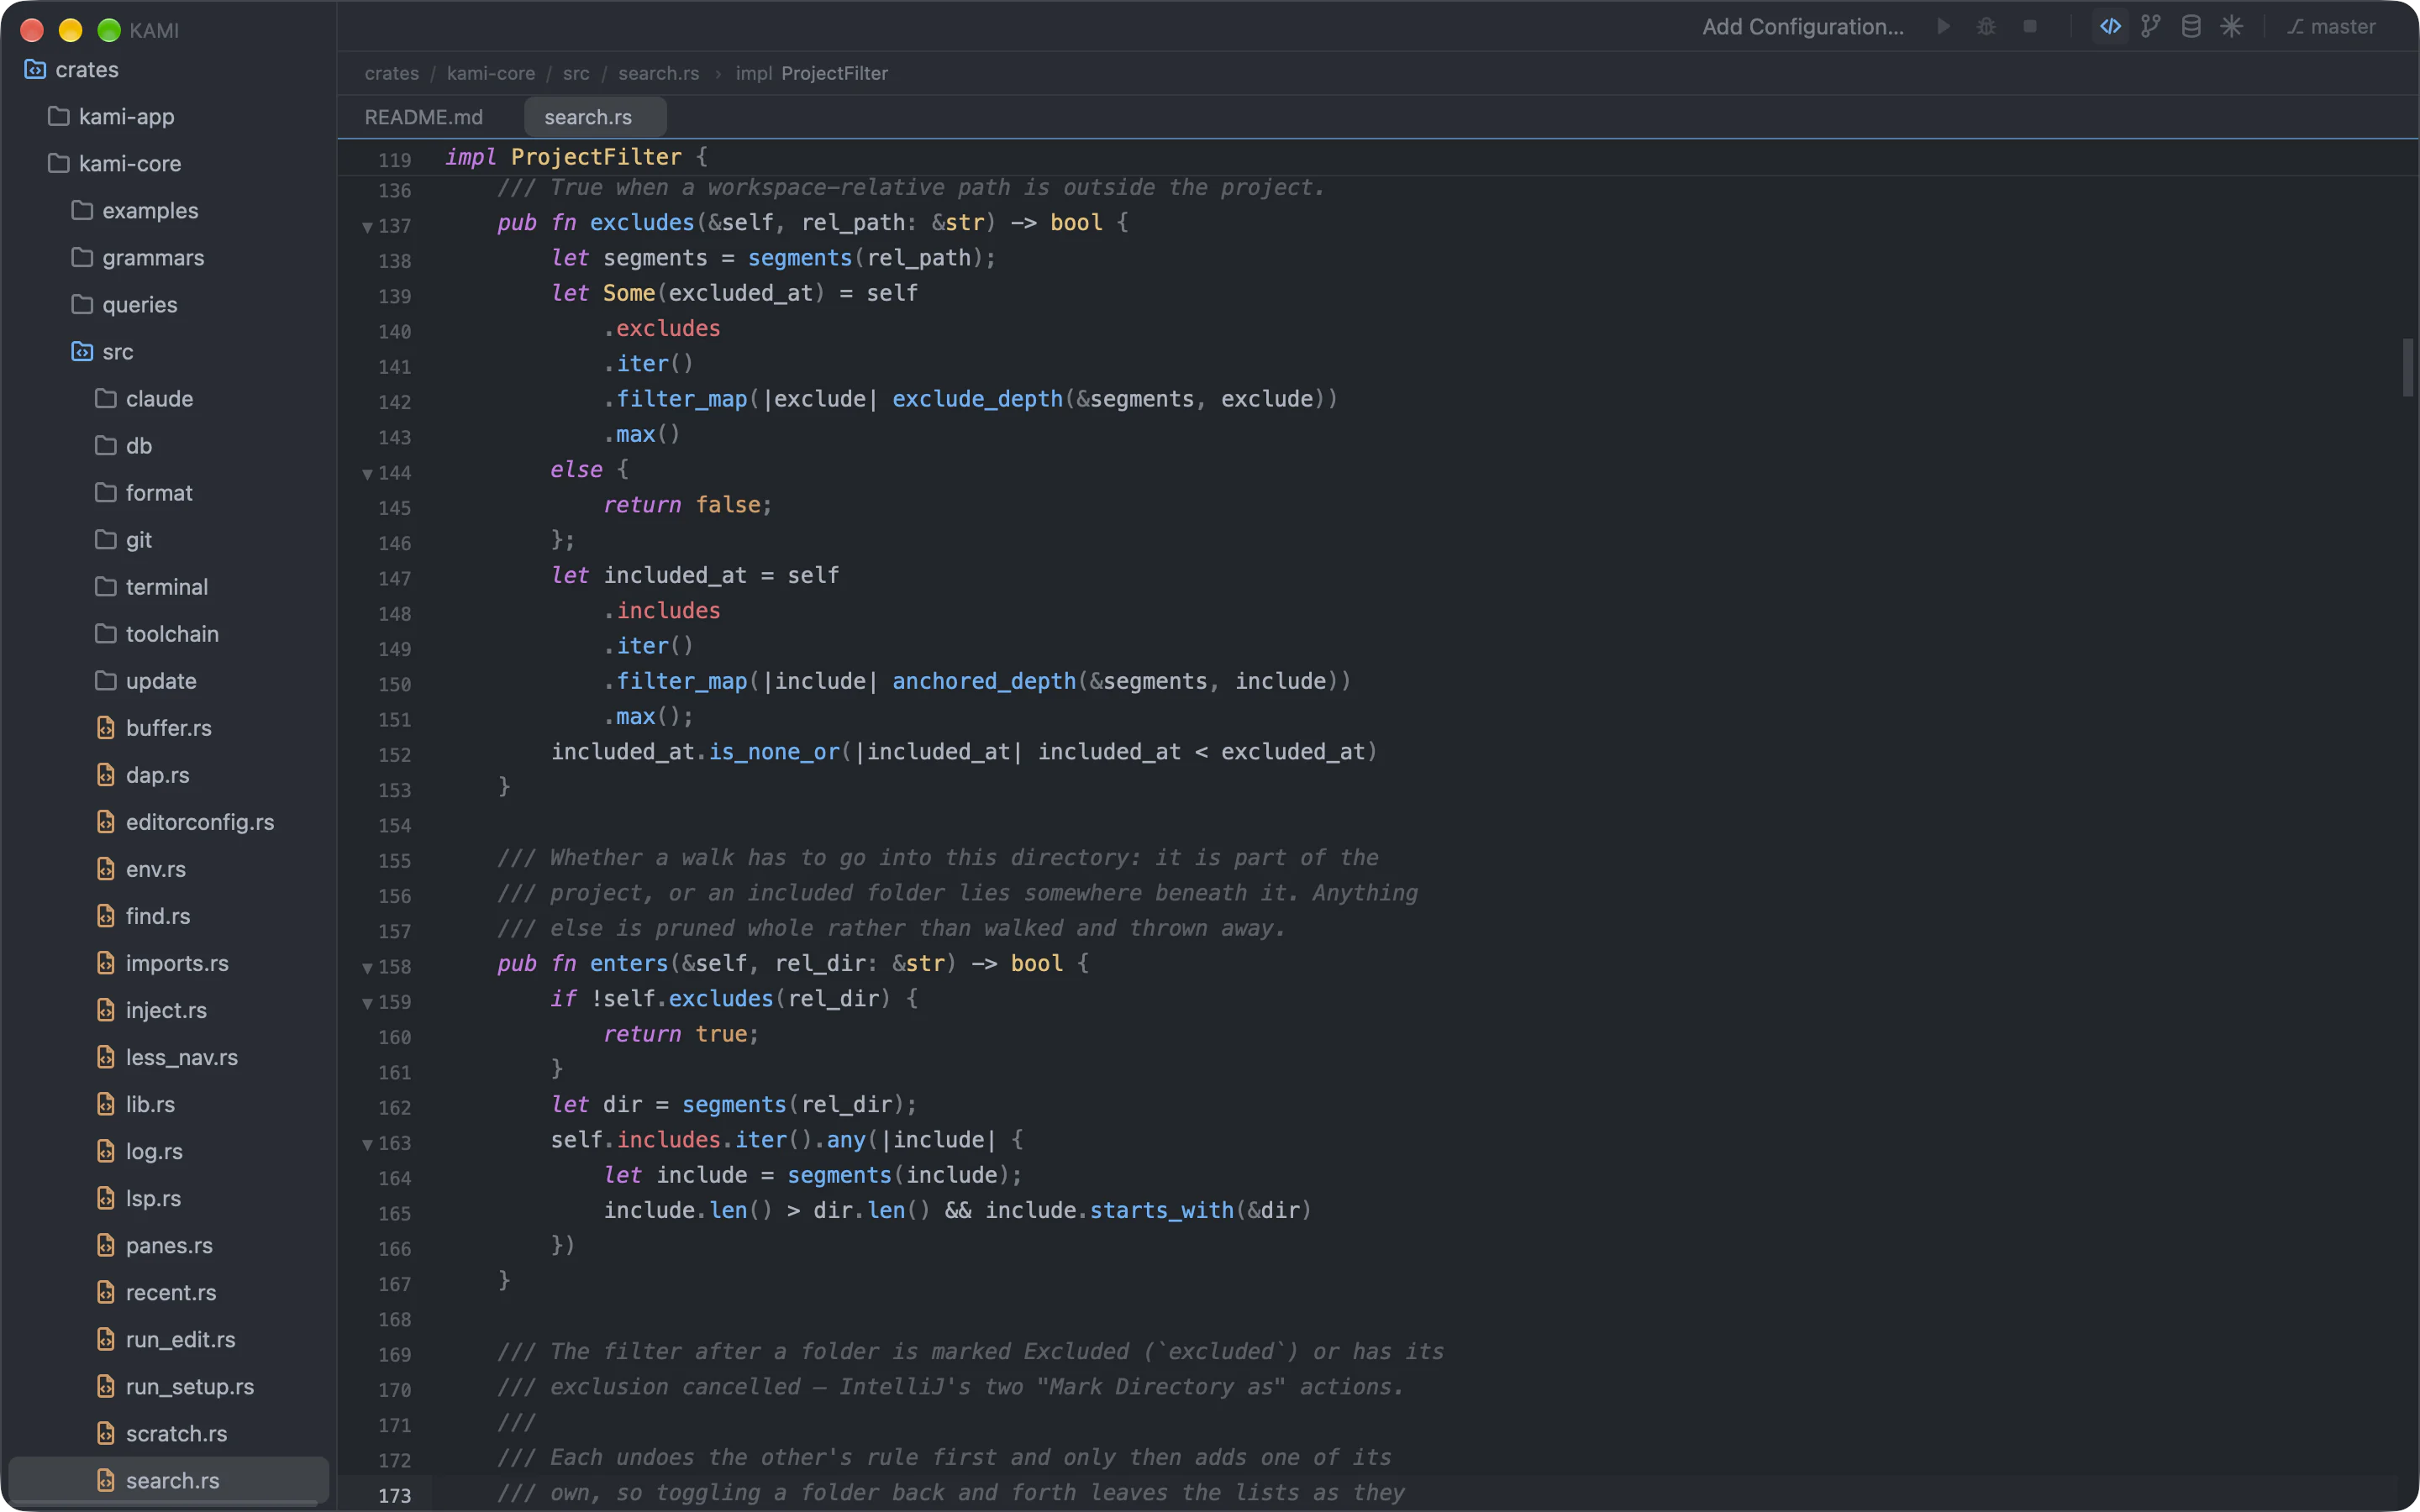
Task: Collapse the if block fold at line 159
Action: (367, 1003)
